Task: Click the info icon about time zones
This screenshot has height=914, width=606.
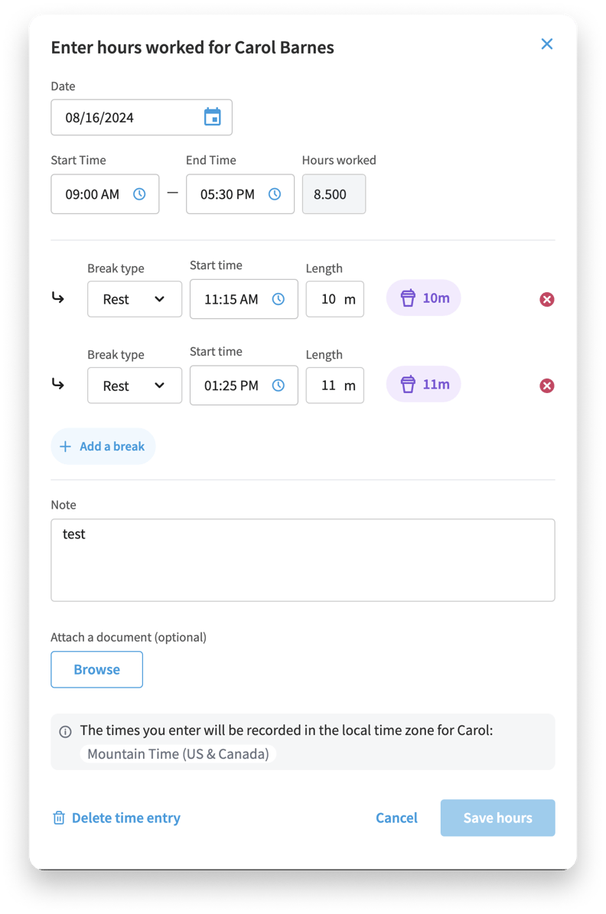Action: pyautogui.click(x=65, y=730)
